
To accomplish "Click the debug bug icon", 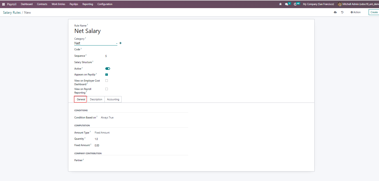I will pos(280,4).
